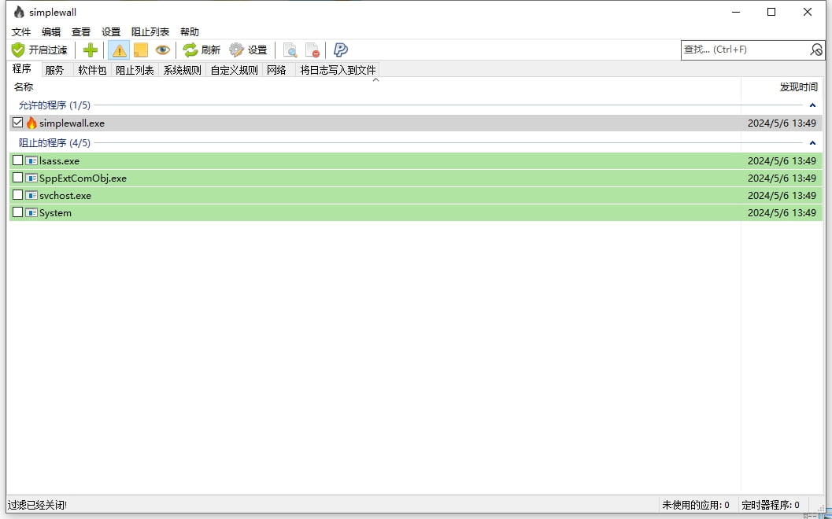
Task: Switch to the 自定义规则 tab
Action: coord(234,70)
